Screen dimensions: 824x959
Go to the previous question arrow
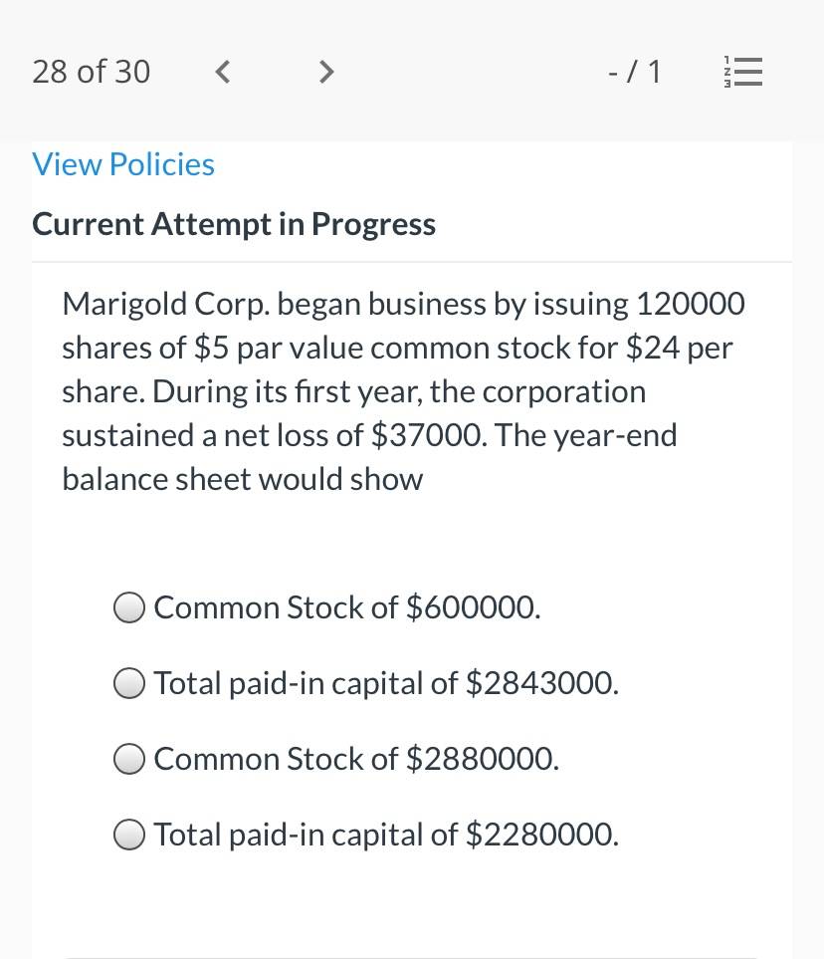(223, 72)
